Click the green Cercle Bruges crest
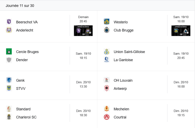 tap(9, 51)
